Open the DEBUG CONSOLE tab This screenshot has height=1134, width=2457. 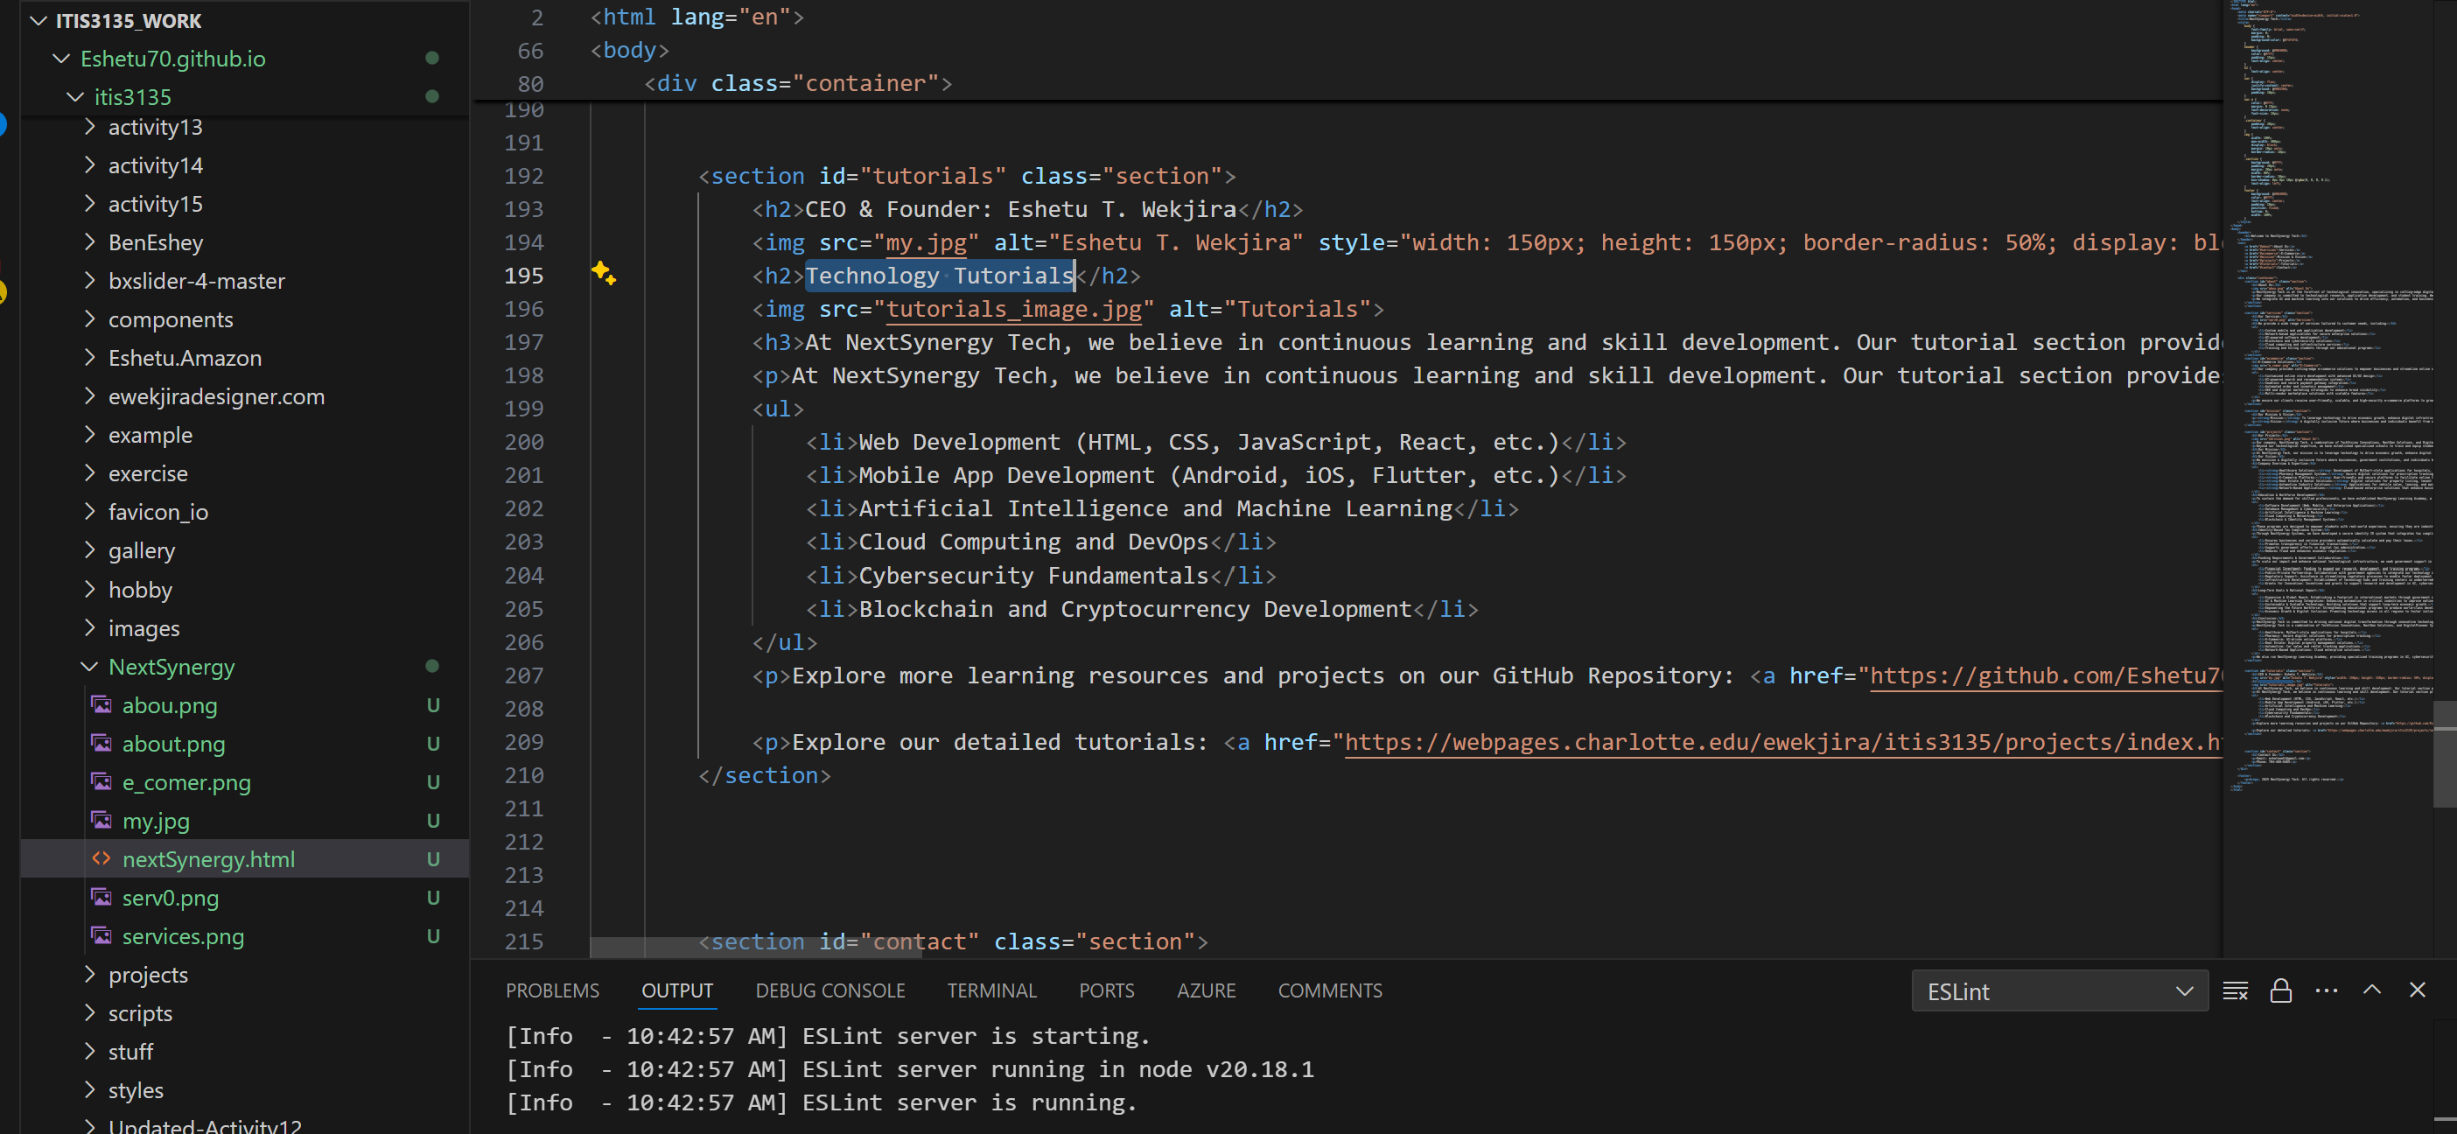[x=829, y=991]
